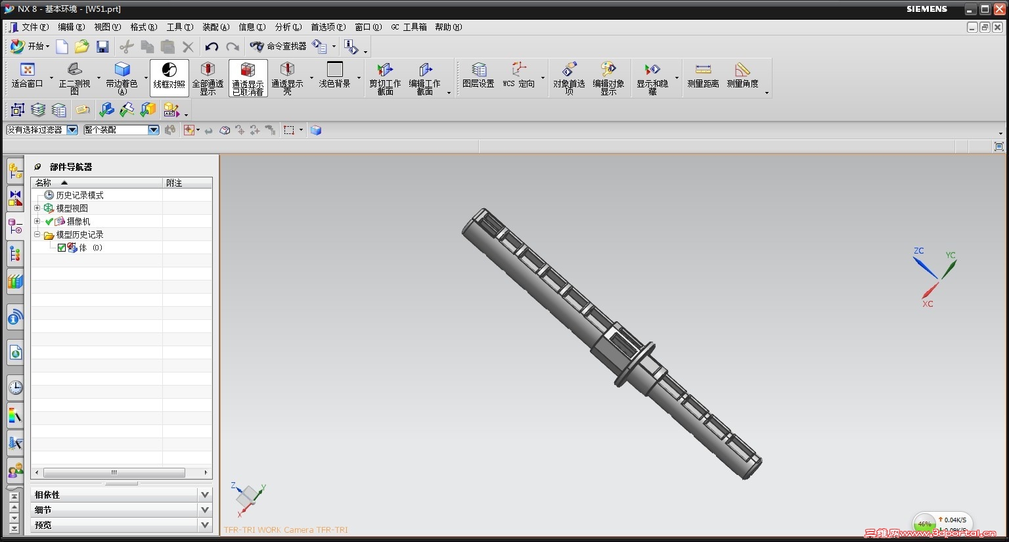Image resolution: width=1009 pixels, height=542 pixels.
Task: Open the 命令查找器 command finder
Action: (278, 46)
